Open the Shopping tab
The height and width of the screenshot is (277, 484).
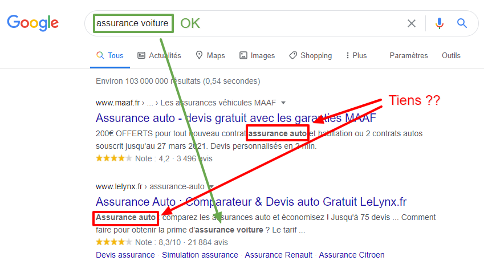click(311, 55)
